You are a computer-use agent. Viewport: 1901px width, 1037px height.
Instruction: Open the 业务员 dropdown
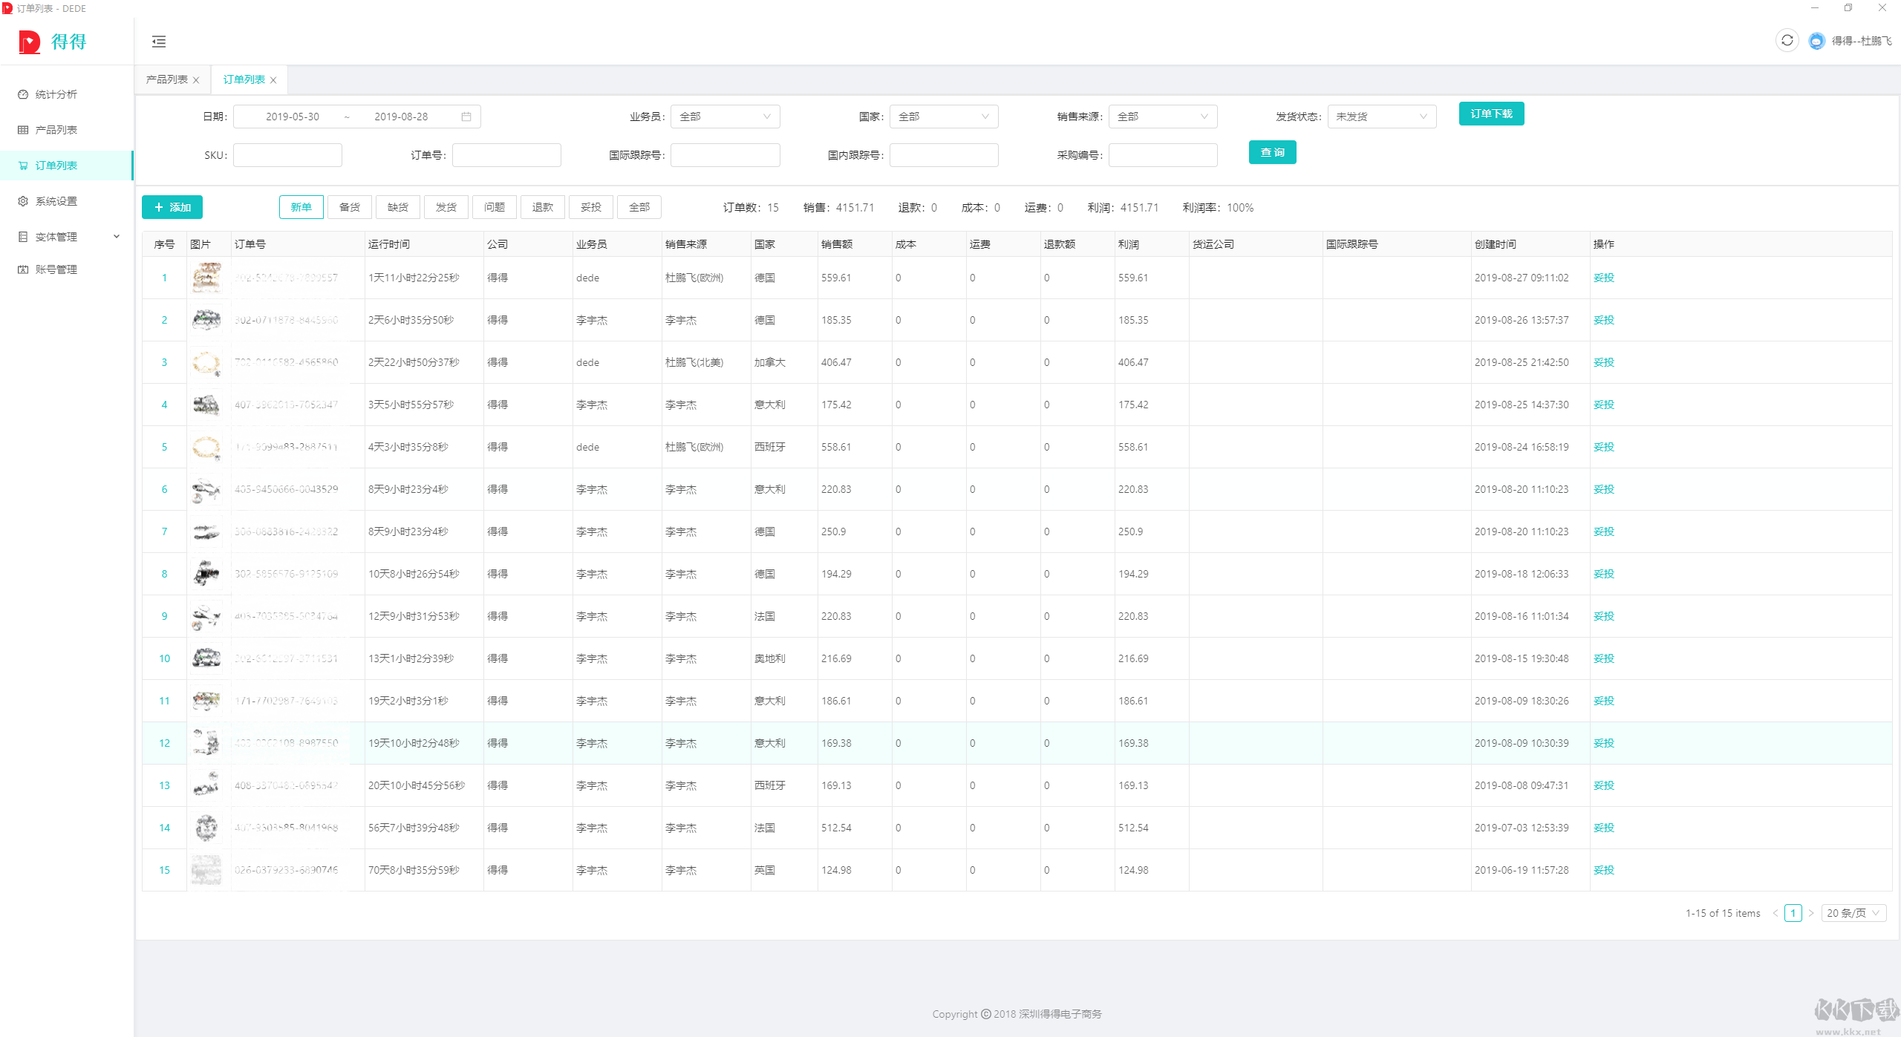click(725, 117)
